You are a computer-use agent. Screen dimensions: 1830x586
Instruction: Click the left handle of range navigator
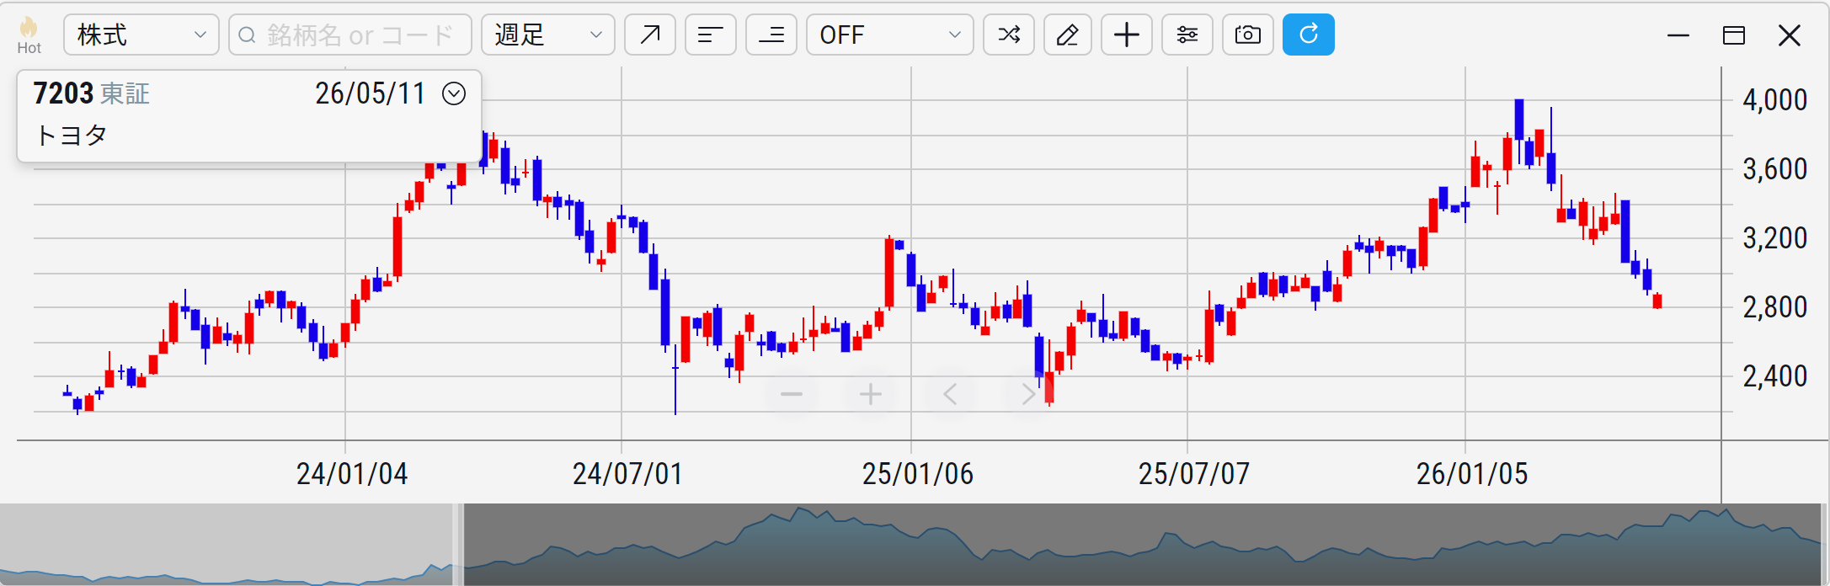[x=459, y=545]
